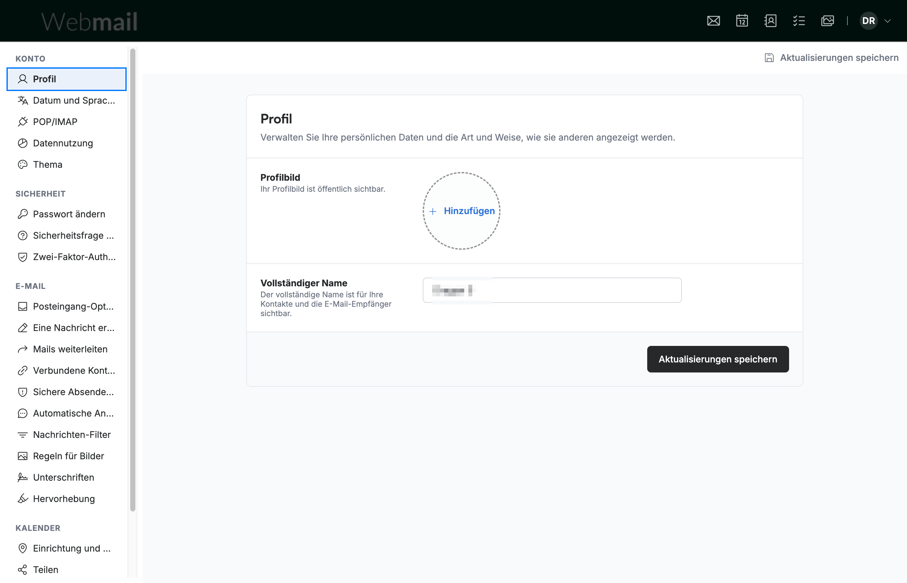Click the Mails weiterleiten arrow icon
The height and width of the screenshot is (583, 907).
pos(23,349)
